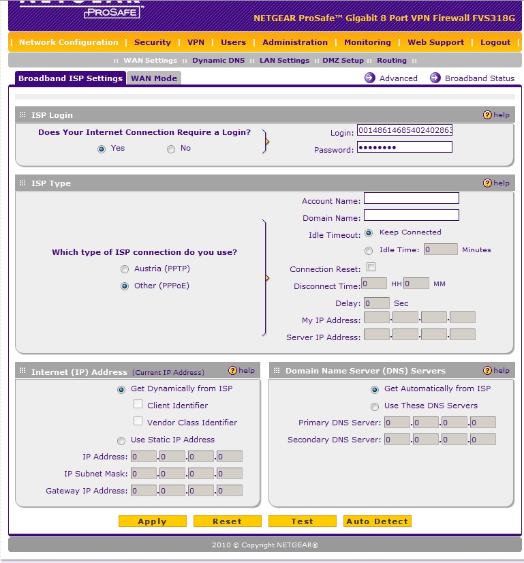524x563 pixels.
Task: Click the Disconnect Time HH field
Action: 374,284
